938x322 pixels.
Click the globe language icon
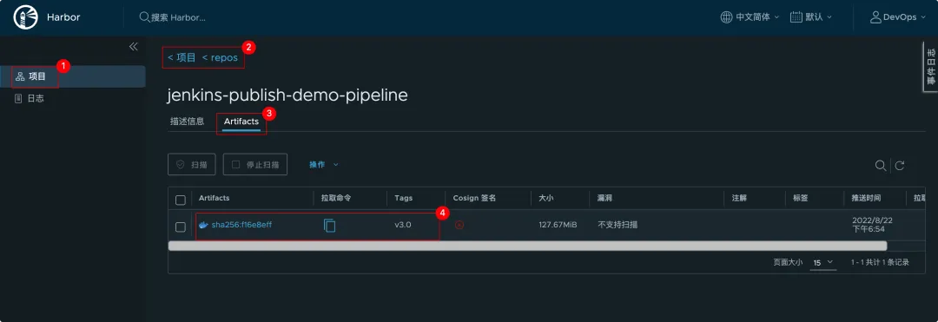(x=726, y=17)
